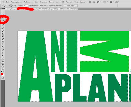Open the 50% zoom level dropdown
The height and width of the screenshot is (107, 131).
106,2
